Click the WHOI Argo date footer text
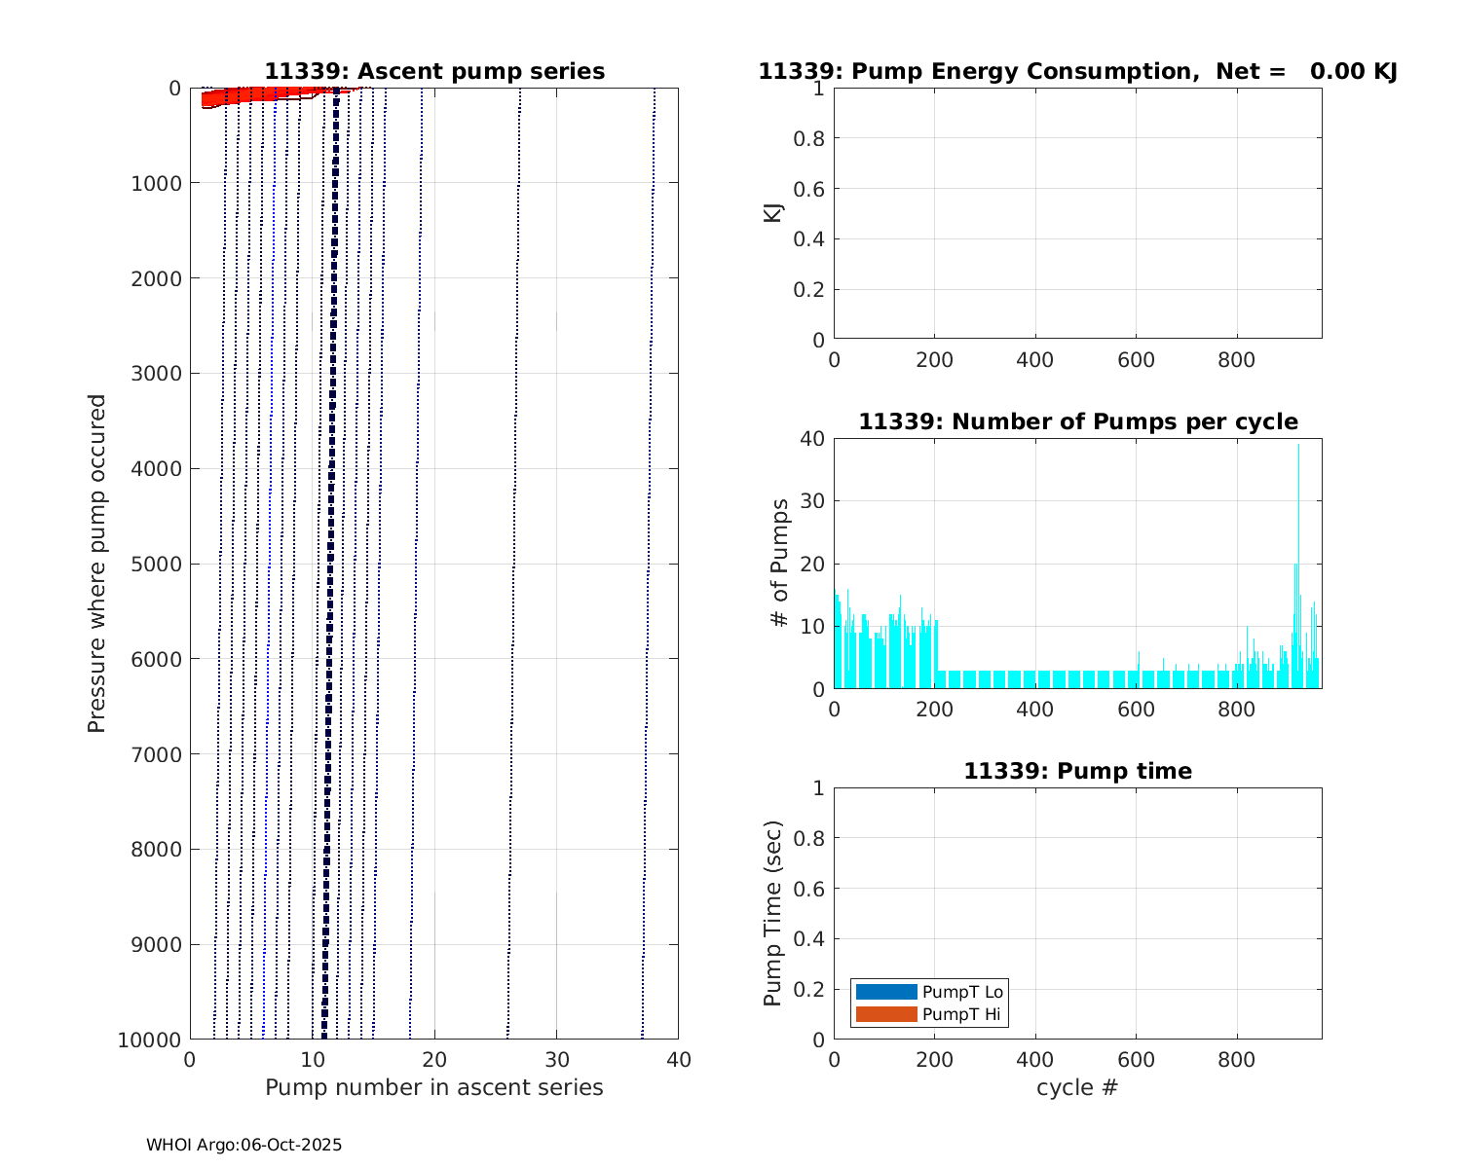This screenshot has width=1461, height=1168. [243, 1146]
